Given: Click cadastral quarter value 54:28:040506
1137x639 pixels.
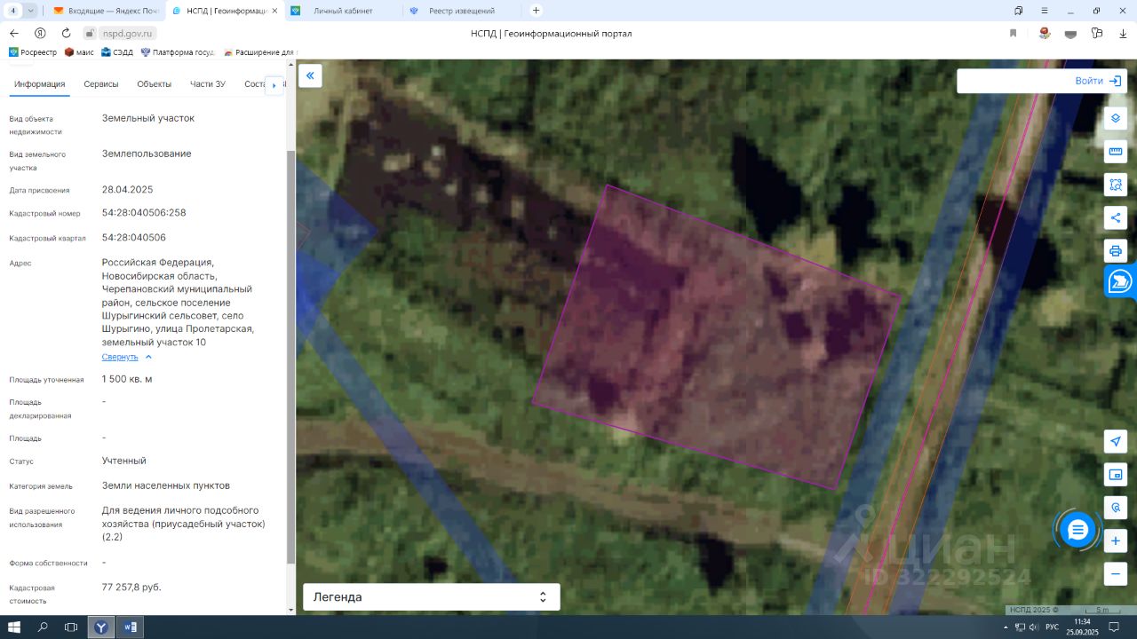Looking at the screenshot, I should click(x=134, y=238).
